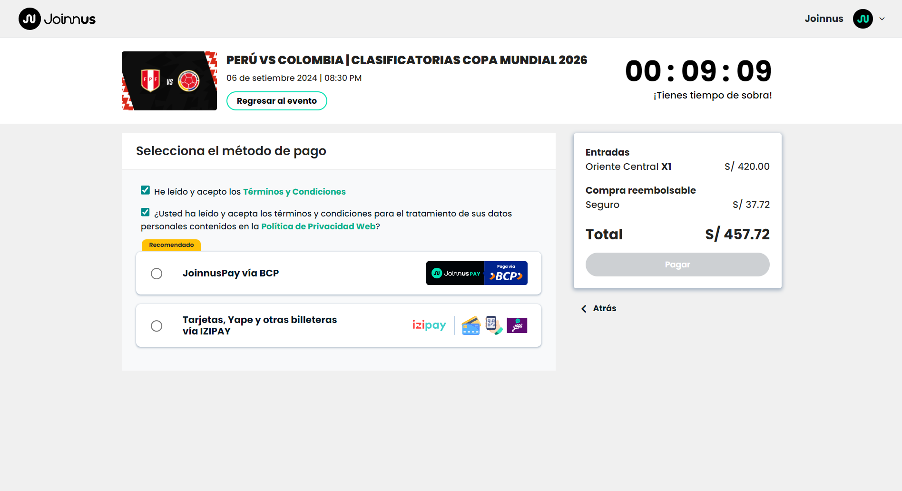Expand the account dropdown chevron
902x491 pixels.
pyautogui.click(x=882, y=19)
